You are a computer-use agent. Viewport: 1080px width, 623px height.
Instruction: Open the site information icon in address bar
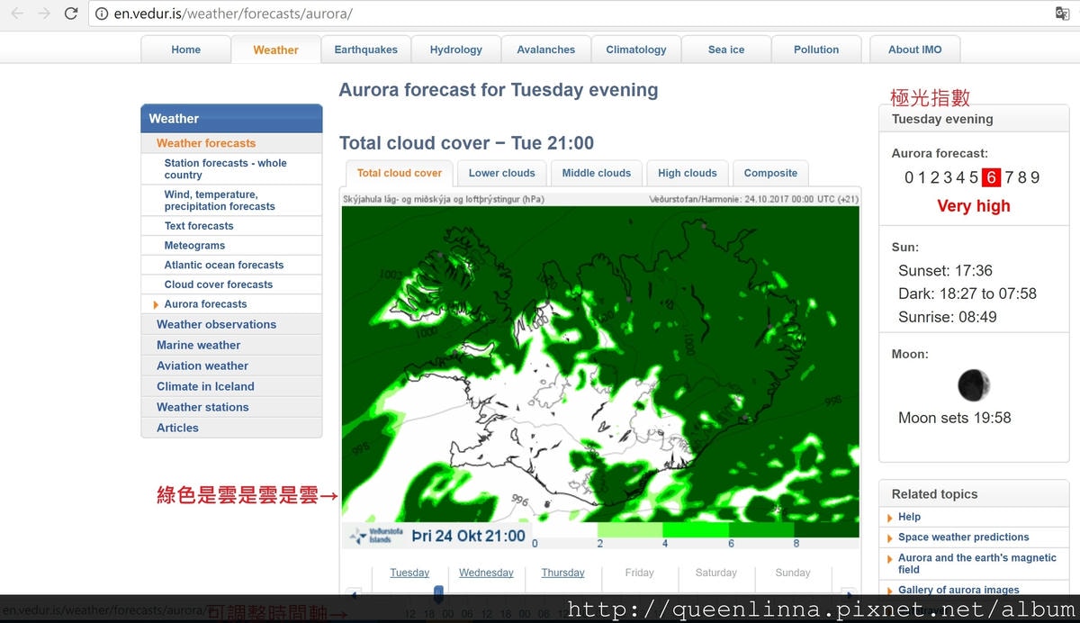[102, 14]
